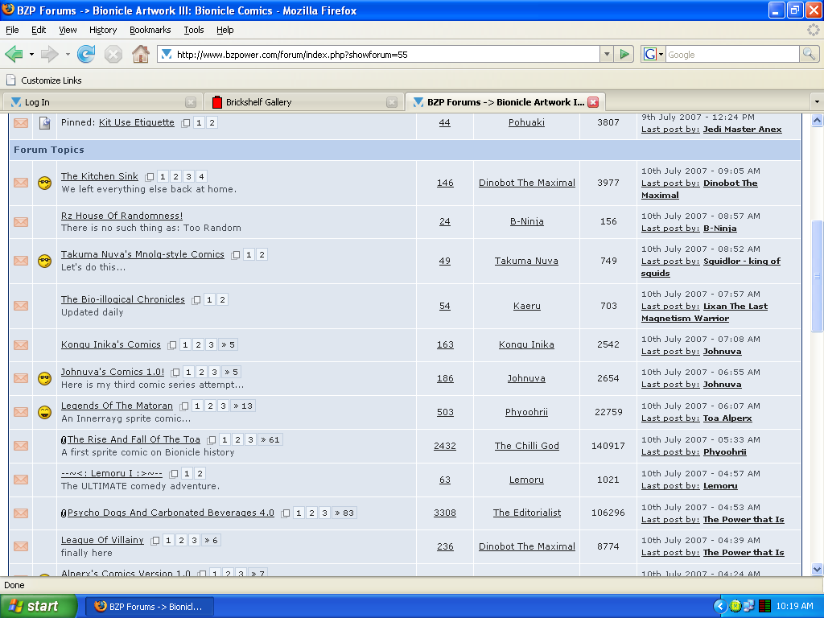Image resolution: width=824 pixels, height=618 pixels.
Task: Open the search engine selector dropdown
Action: 661,54
